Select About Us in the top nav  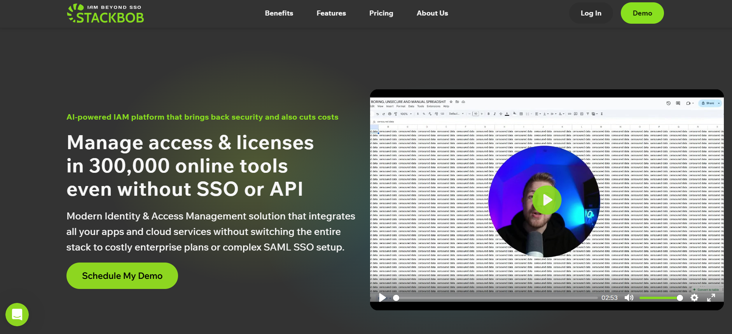(432, 13)
